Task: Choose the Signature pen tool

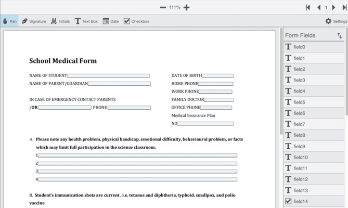Action: click(34, 21)
